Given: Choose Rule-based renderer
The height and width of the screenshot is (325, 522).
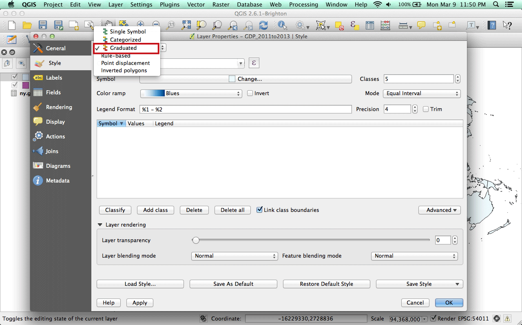Looking at the screenshot, I should coord(116,56).
